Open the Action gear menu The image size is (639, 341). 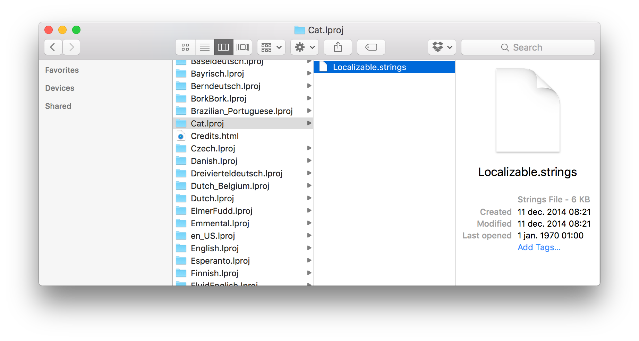(x=305, y=47)
